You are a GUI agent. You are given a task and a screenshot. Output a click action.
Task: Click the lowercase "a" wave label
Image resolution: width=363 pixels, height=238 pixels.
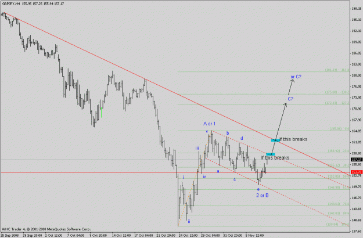pos(218,171)
